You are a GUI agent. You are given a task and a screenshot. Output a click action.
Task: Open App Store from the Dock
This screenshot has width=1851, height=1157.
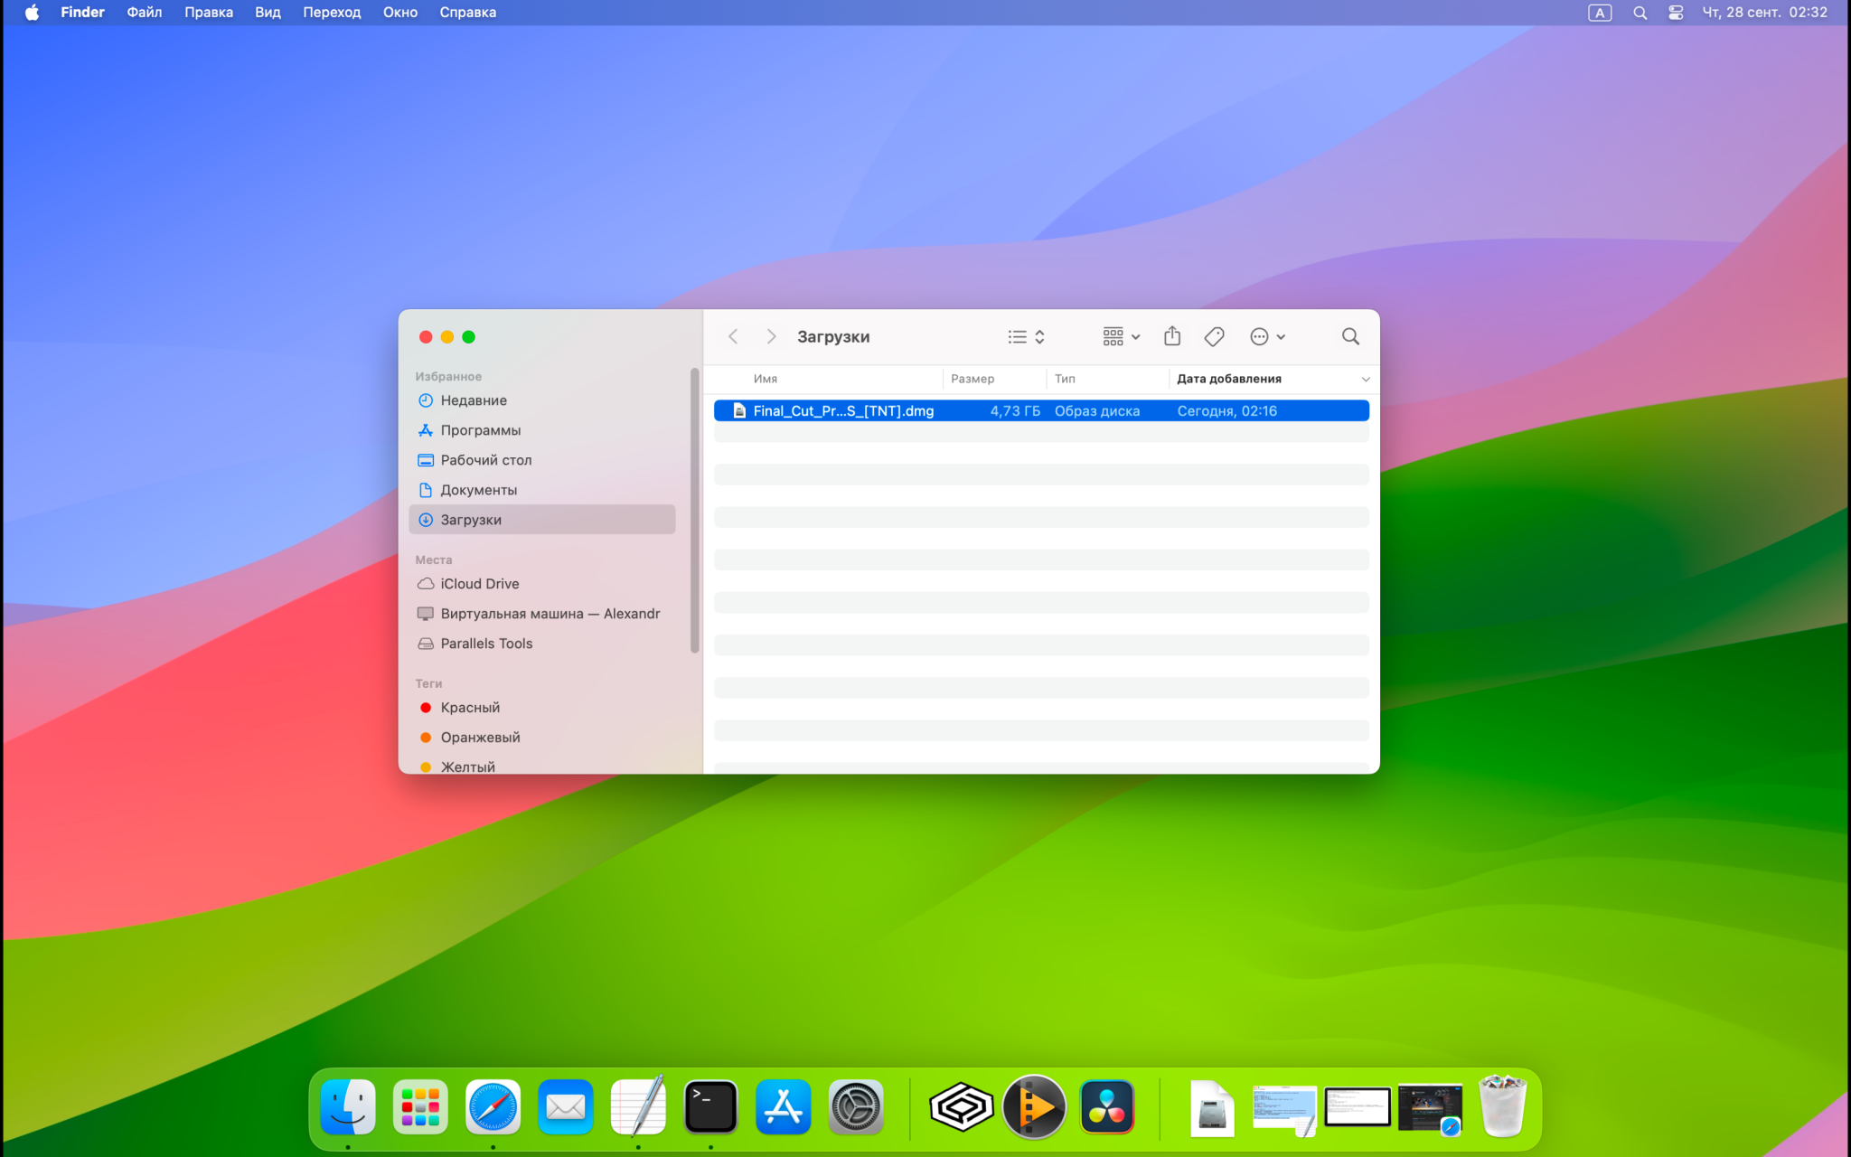pos(783,1106)
